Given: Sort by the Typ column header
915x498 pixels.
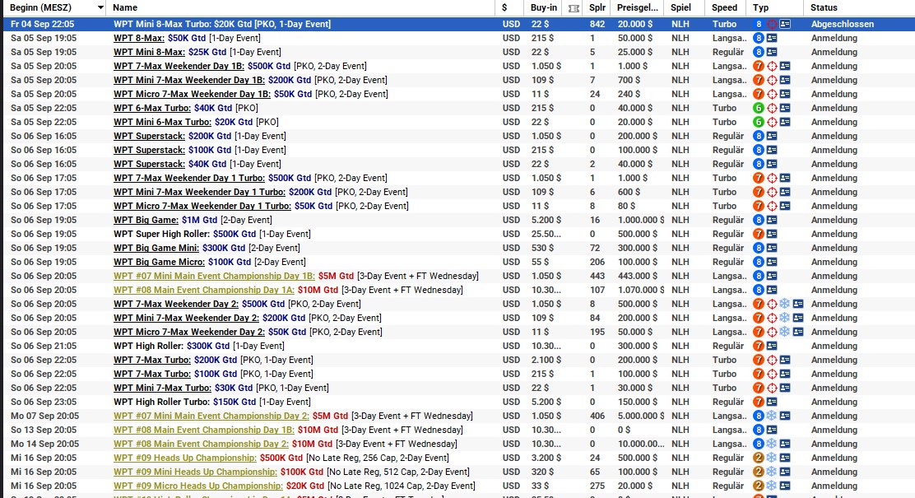Looking at the screenshot, I should (760, 7).
